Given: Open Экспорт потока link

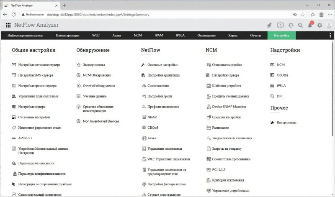Looking at the screenshot, I should coord(94,65).
